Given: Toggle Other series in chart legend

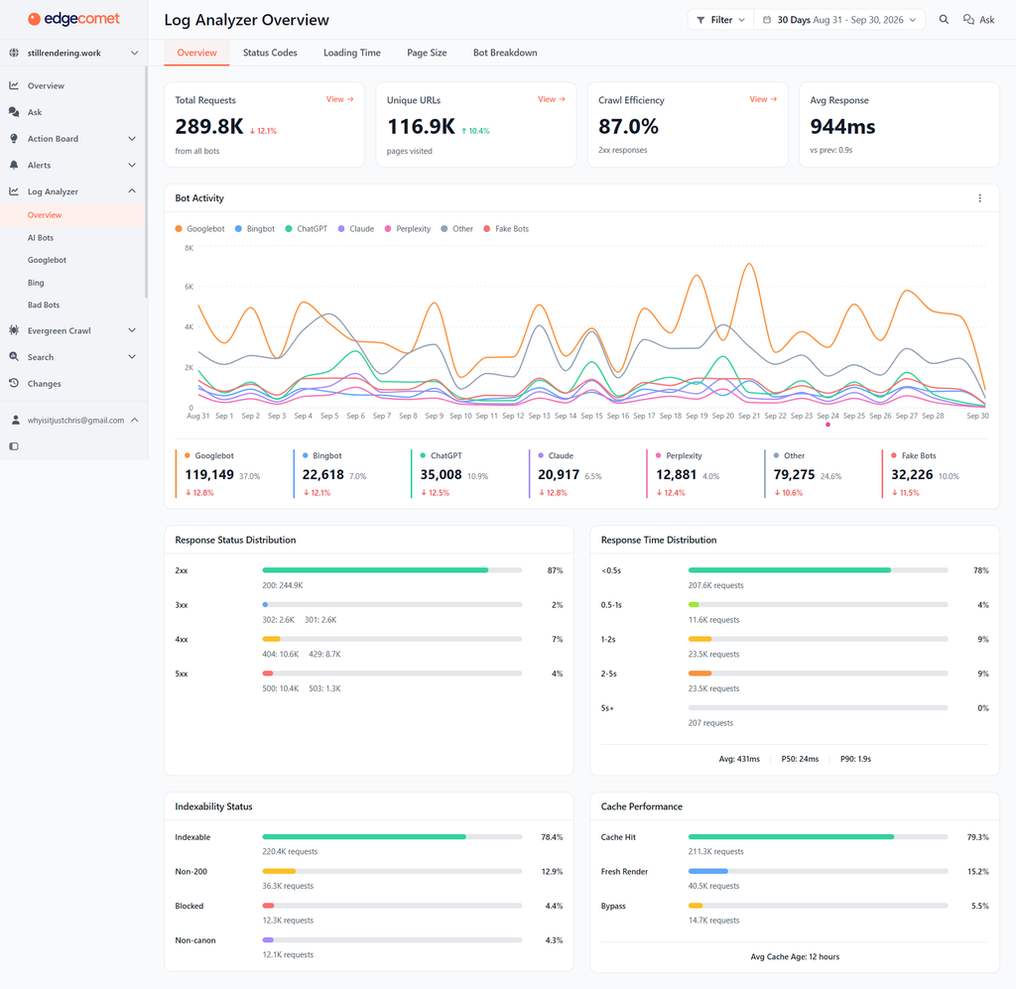Looking at the screenshot, I should (456, 228).
